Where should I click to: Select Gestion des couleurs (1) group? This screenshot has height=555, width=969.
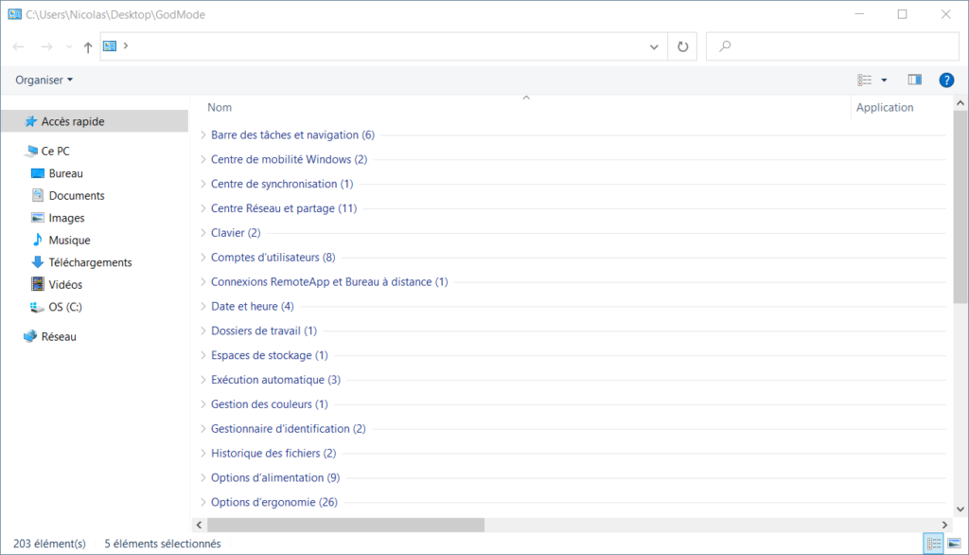[x=270, y=404]
